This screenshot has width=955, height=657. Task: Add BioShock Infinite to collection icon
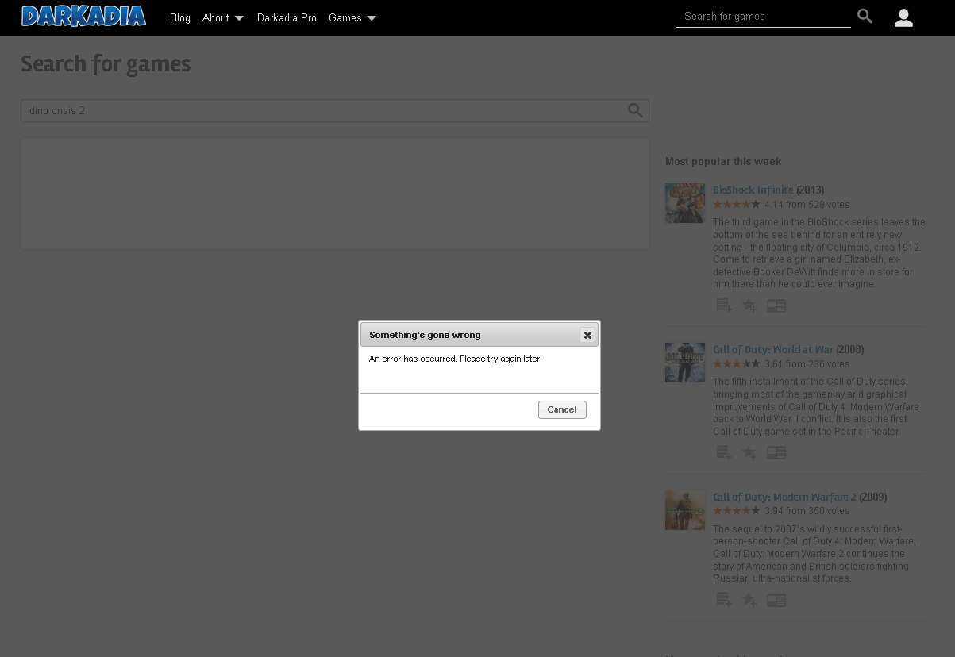pos(723,305)
